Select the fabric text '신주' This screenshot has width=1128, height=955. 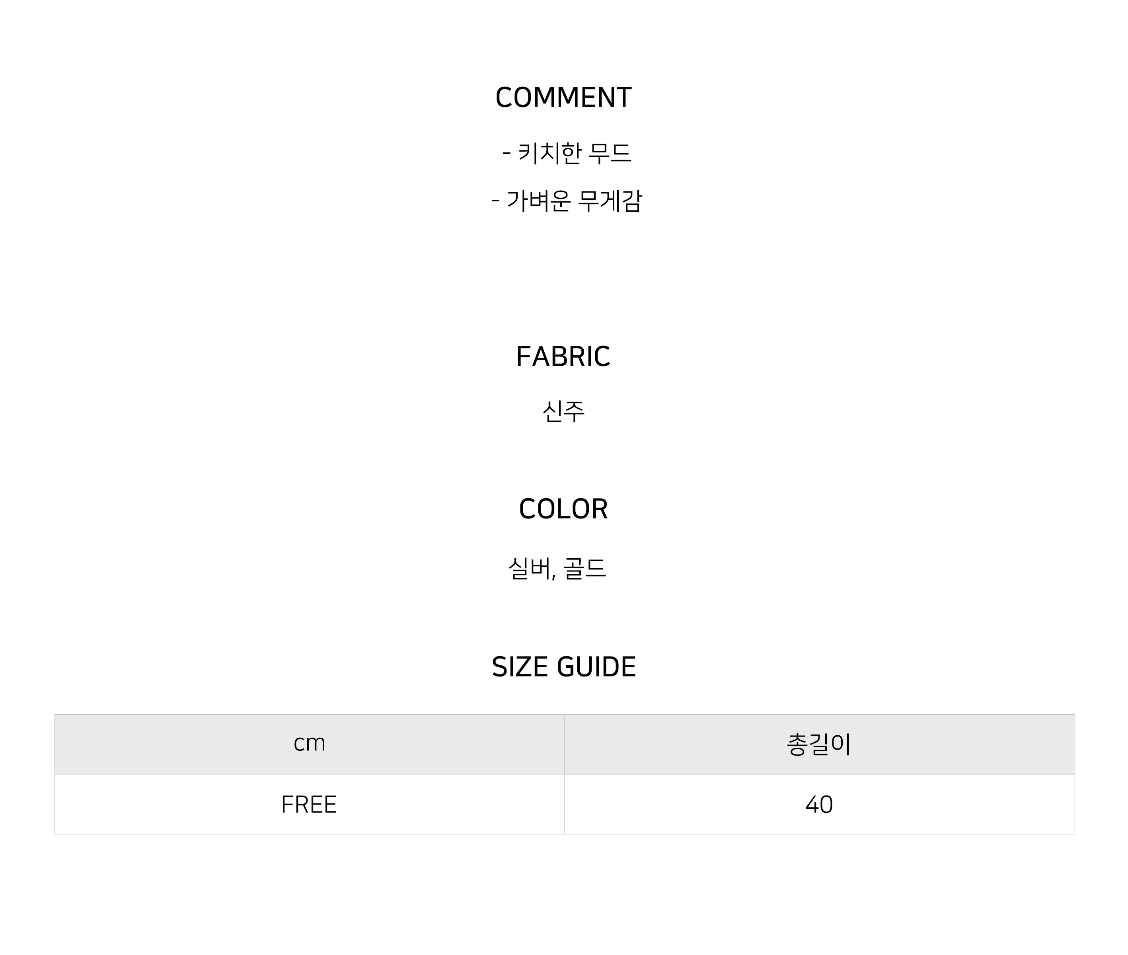pos(563,411)
